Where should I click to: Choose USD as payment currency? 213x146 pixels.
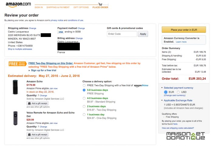point(178,92)
